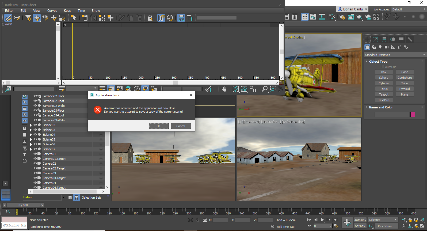Image resolution: width=427 pixels, height=231 pixels.
Task: Open the Curves menu in Track View
Action: [52, 11]
